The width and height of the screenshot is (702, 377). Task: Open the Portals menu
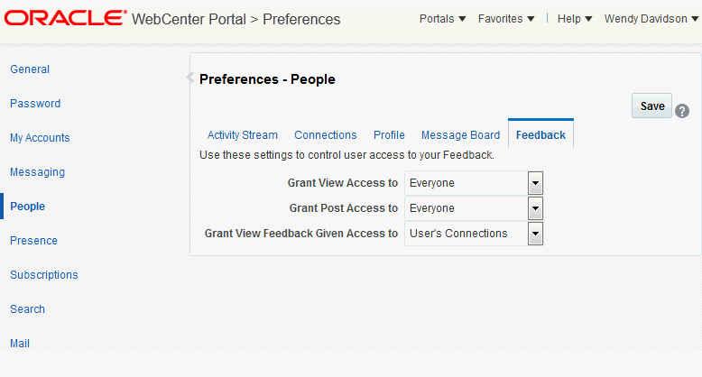point(442,19)
